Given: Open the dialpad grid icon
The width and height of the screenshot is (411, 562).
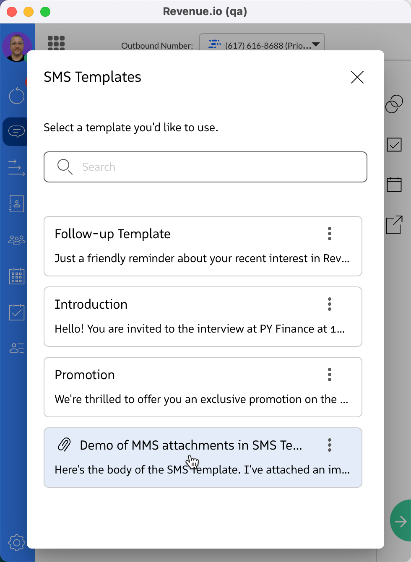Looking at the screenshot, I should tap(56, 43).
